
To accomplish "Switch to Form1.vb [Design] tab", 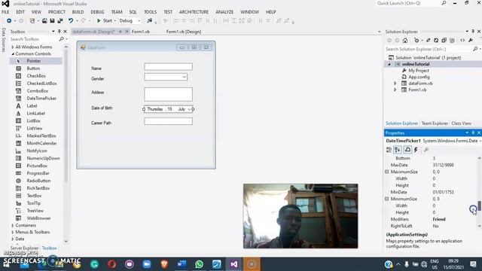I will pos(184,32).
